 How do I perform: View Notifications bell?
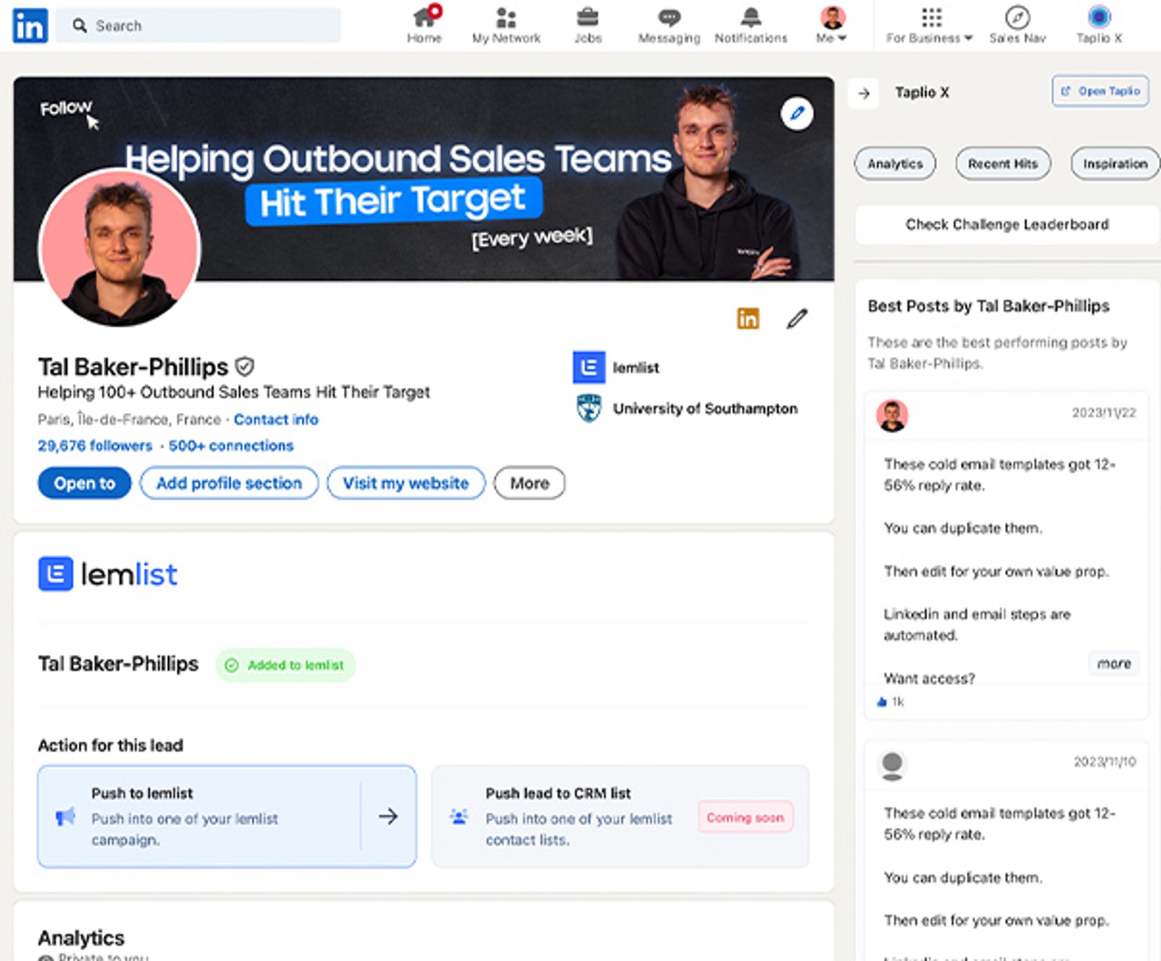[x=751, y=26]
